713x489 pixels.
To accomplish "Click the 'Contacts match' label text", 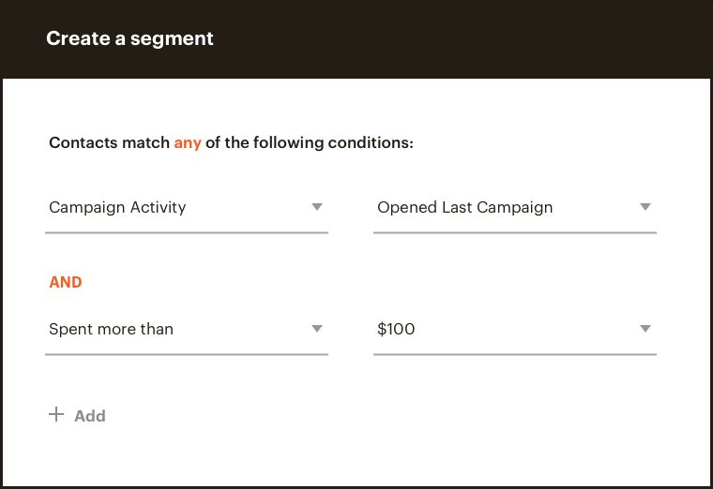I will [x=109, y=144].
